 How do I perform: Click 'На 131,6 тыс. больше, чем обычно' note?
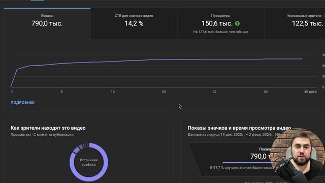[x=220, y=32]
